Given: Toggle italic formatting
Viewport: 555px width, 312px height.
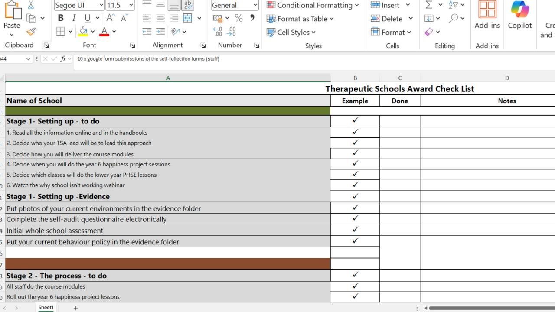Looking at the screenshot, I should click(x=74, y=18).
